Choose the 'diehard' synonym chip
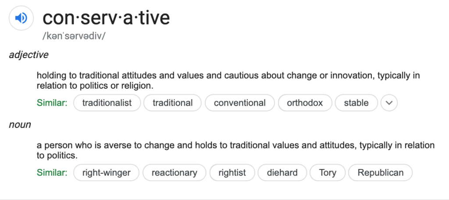The height and width of the screenshot is (200, 449). (282, 172)
